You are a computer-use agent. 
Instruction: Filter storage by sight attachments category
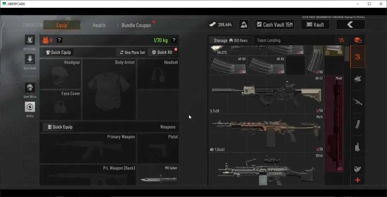pos(358,169)
